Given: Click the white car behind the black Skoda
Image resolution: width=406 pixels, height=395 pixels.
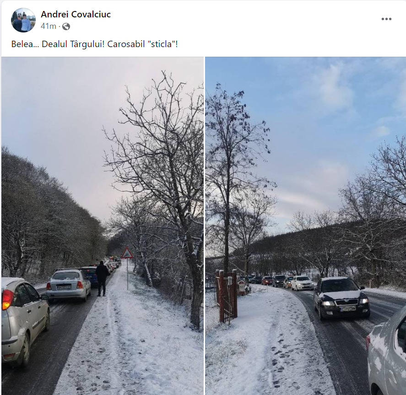Looking at the screenshot, I should click(x=303, y=283).
